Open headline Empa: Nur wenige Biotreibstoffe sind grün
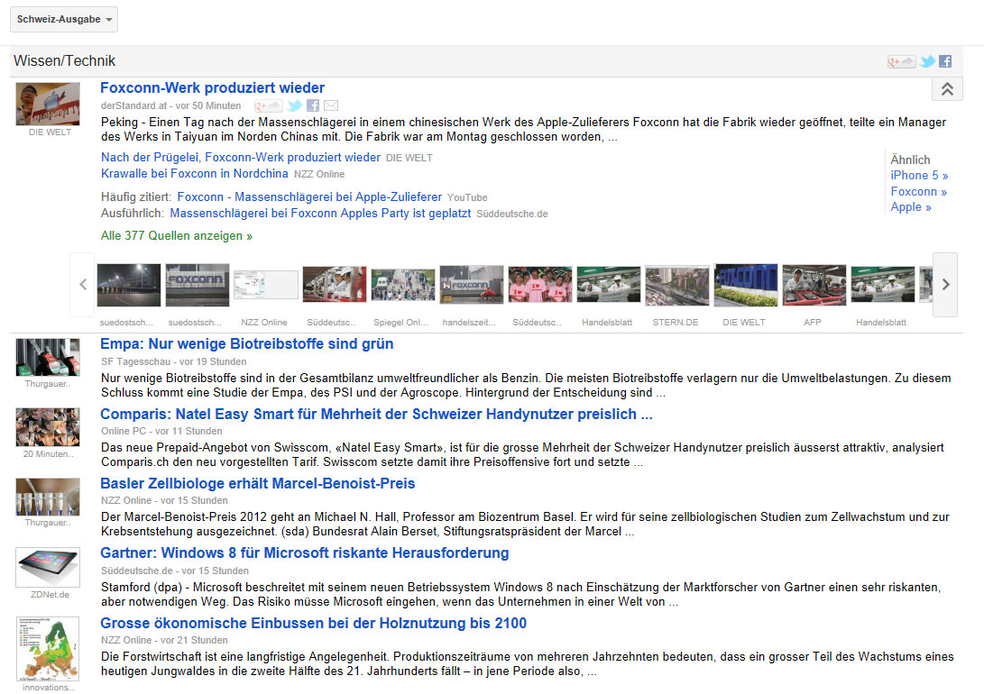 point(246,344)
